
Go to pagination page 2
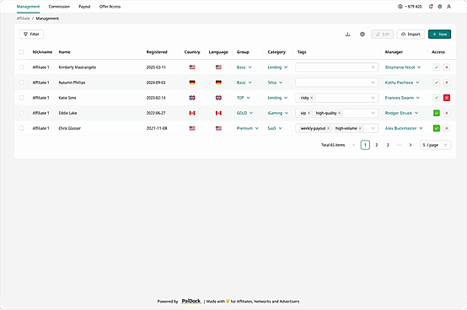377,145
